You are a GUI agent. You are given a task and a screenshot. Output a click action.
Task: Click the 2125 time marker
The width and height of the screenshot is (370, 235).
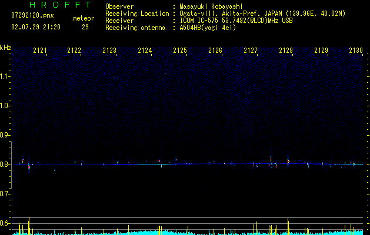[180, 51]
